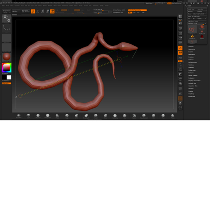Adjust the Draw Size slider
The height and width of the screenshot is (210, 210).
[103, 12]
